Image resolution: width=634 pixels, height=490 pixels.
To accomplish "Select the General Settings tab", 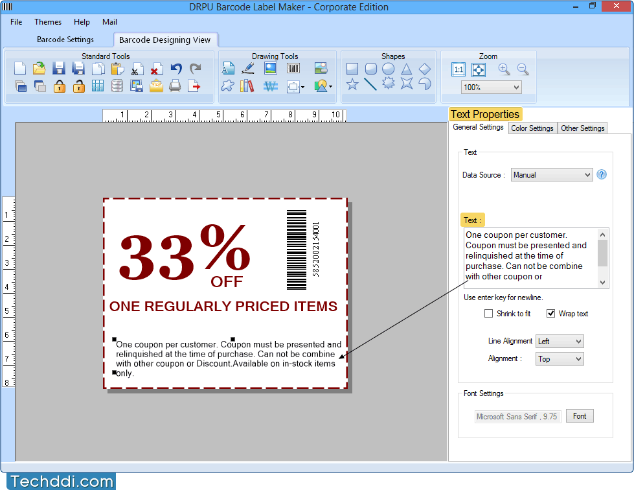I will (x=478, y=127).
